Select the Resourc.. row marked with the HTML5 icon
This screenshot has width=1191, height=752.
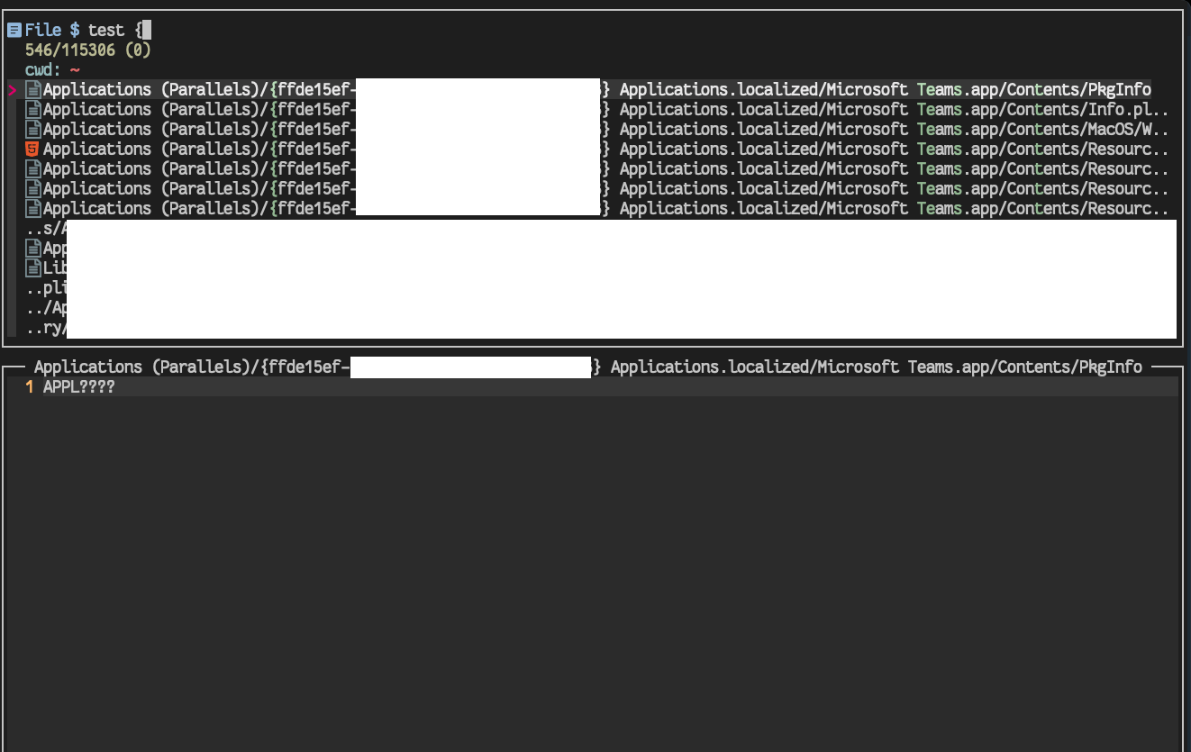point(596,149)
